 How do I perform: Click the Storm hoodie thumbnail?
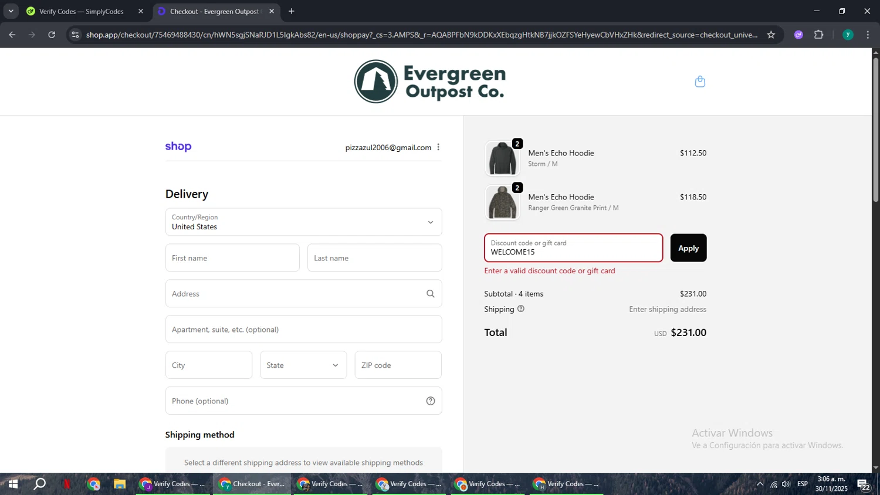point(503,158)
